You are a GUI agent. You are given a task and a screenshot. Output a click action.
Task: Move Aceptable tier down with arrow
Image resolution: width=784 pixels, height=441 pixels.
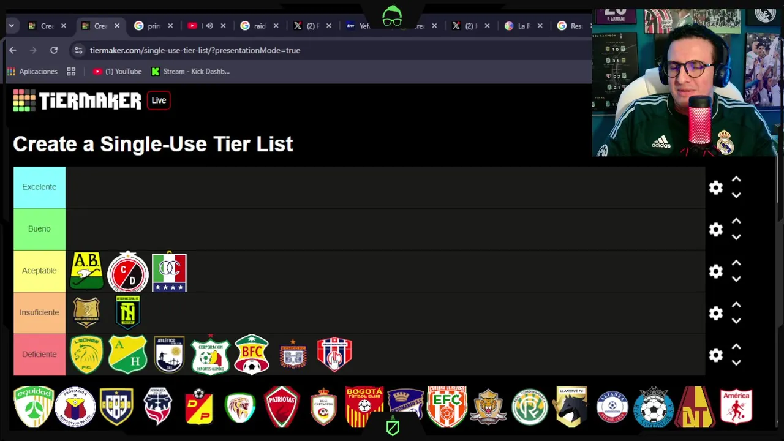[x=736, y=279]
